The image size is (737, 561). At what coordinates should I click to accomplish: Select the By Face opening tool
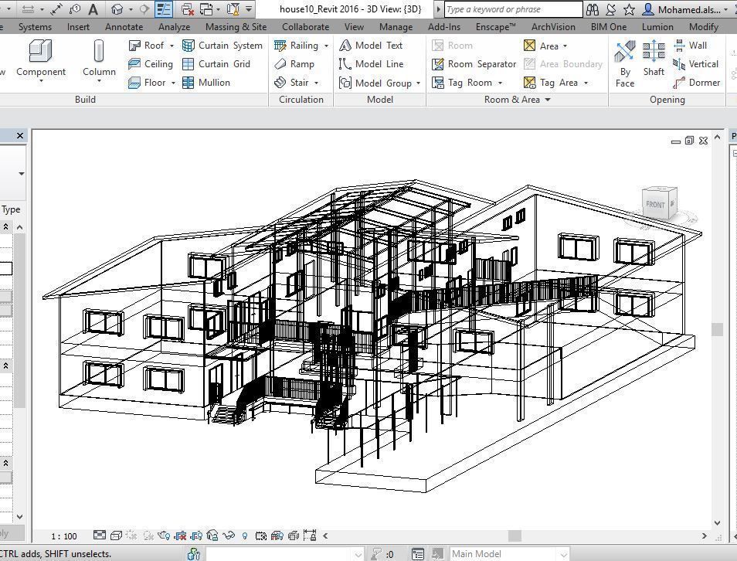(625, 64)
